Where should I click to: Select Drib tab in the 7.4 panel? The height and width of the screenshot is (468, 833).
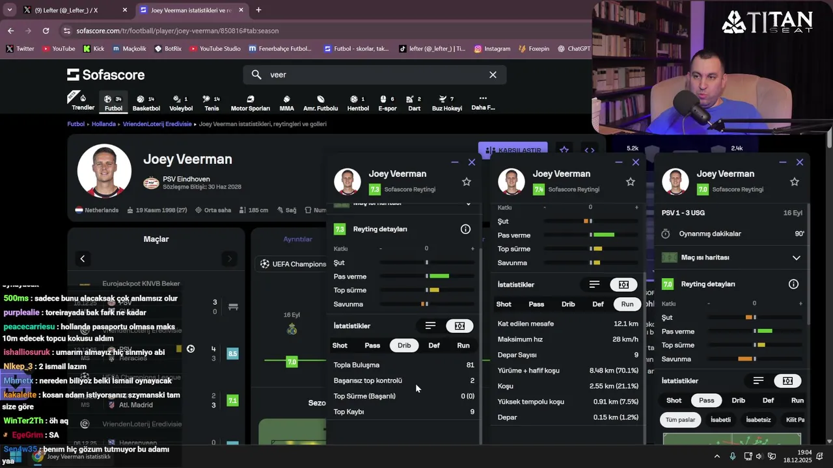[568, 304]
